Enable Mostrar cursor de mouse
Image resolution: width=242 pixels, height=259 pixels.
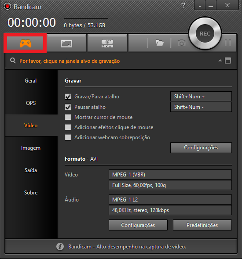[x=68, y=117]
